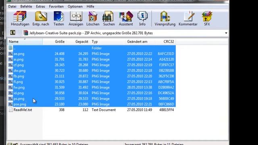Select the file name ps.png
Viewport: 258px width, 145px height.
pyautogui.click(x=19, y=99)
